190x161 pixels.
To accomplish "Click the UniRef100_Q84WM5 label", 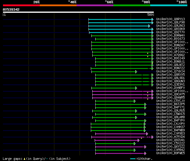I will point(170,98).
